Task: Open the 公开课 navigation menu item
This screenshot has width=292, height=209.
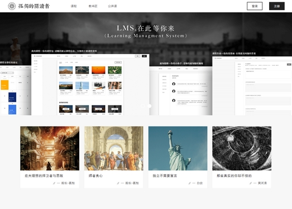Action: point(112,6)
